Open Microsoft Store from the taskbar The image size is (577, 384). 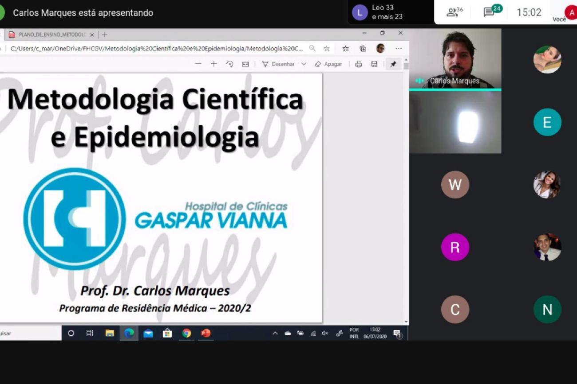(167, 333)
